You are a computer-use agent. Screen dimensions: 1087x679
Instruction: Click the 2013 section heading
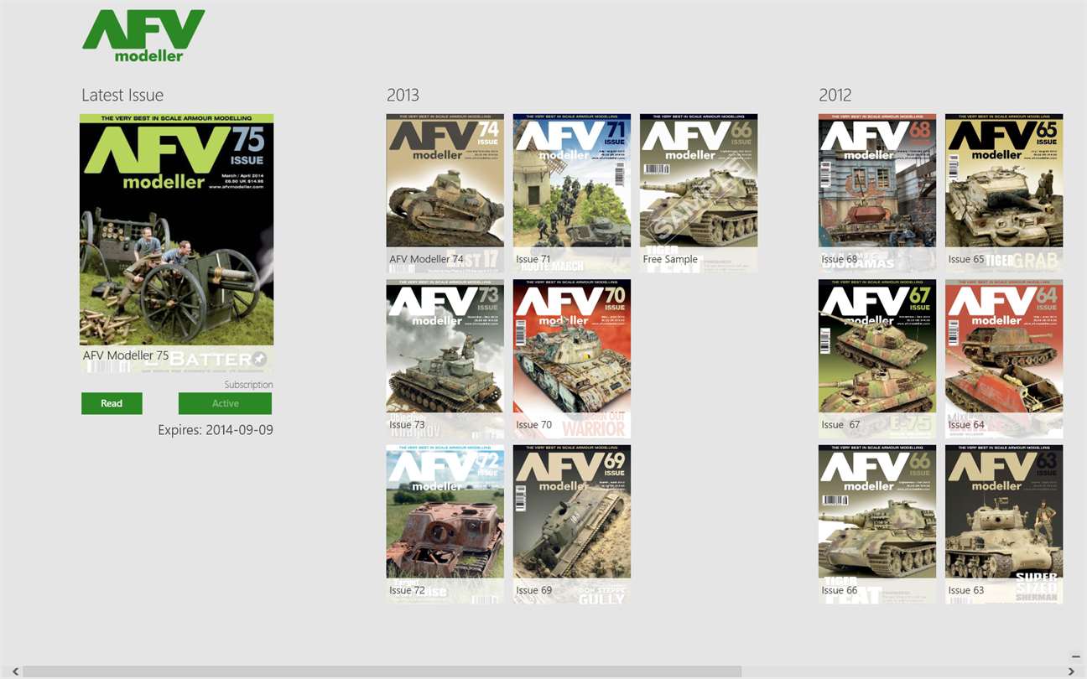(x=403, y=95)
